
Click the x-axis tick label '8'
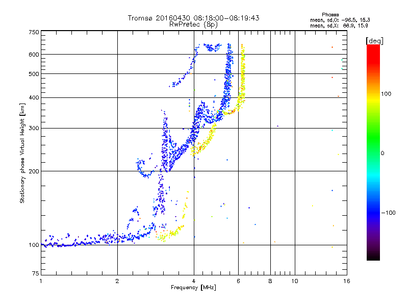coord(270,281)
